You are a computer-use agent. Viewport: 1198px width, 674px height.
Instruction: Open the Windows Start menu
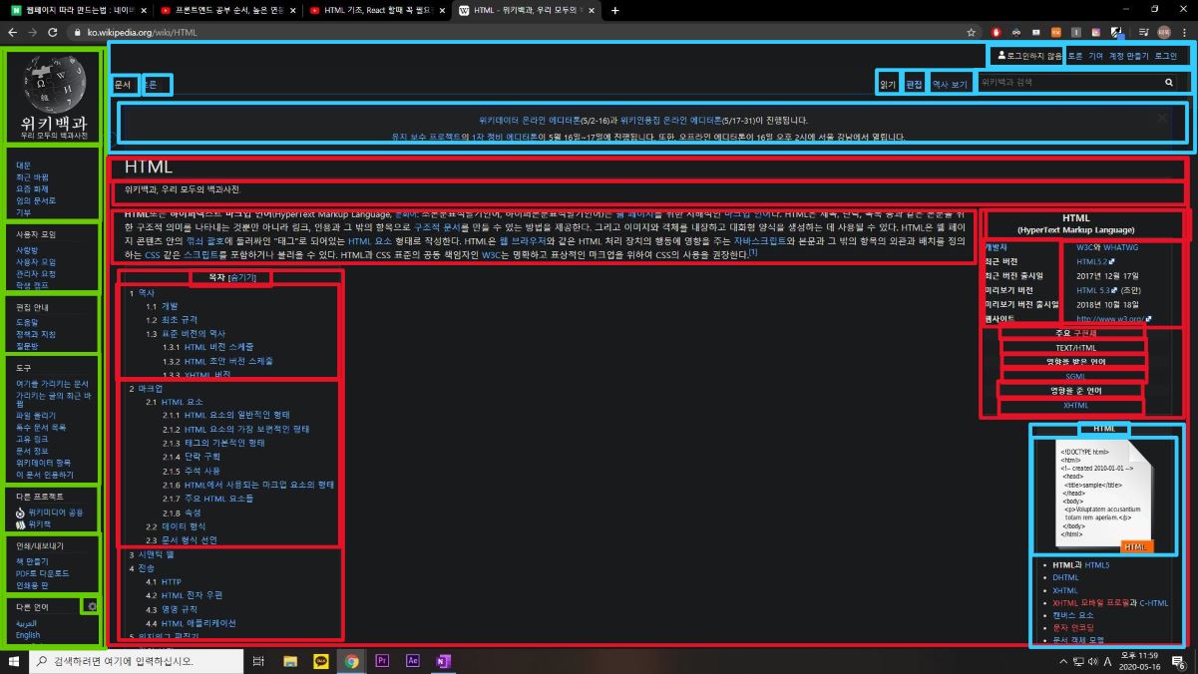14,661
